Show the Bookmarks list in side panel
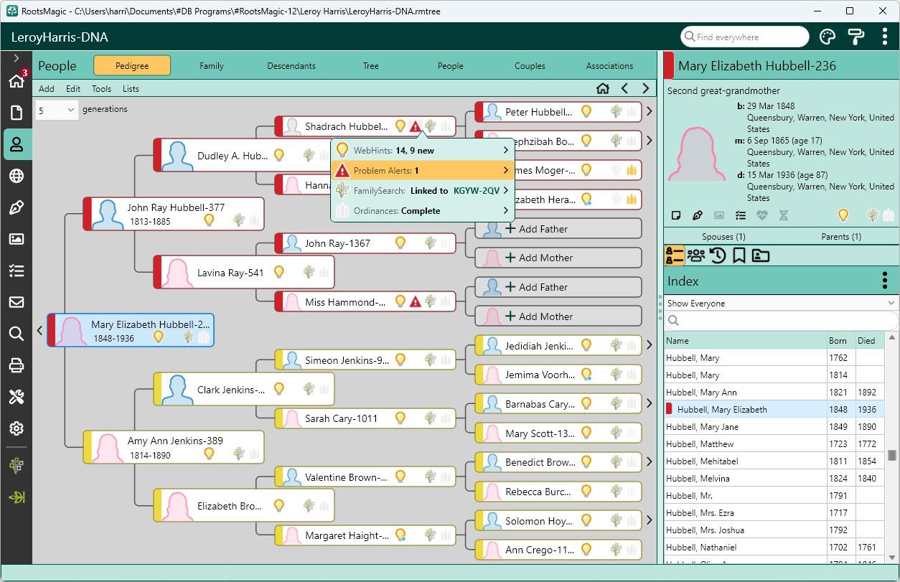This screenshot has width=900, height=582. click(739, 255)
